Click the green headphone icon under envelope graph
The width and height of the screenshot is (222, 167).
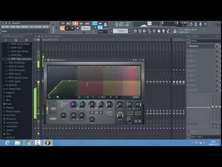coord(58,97)
